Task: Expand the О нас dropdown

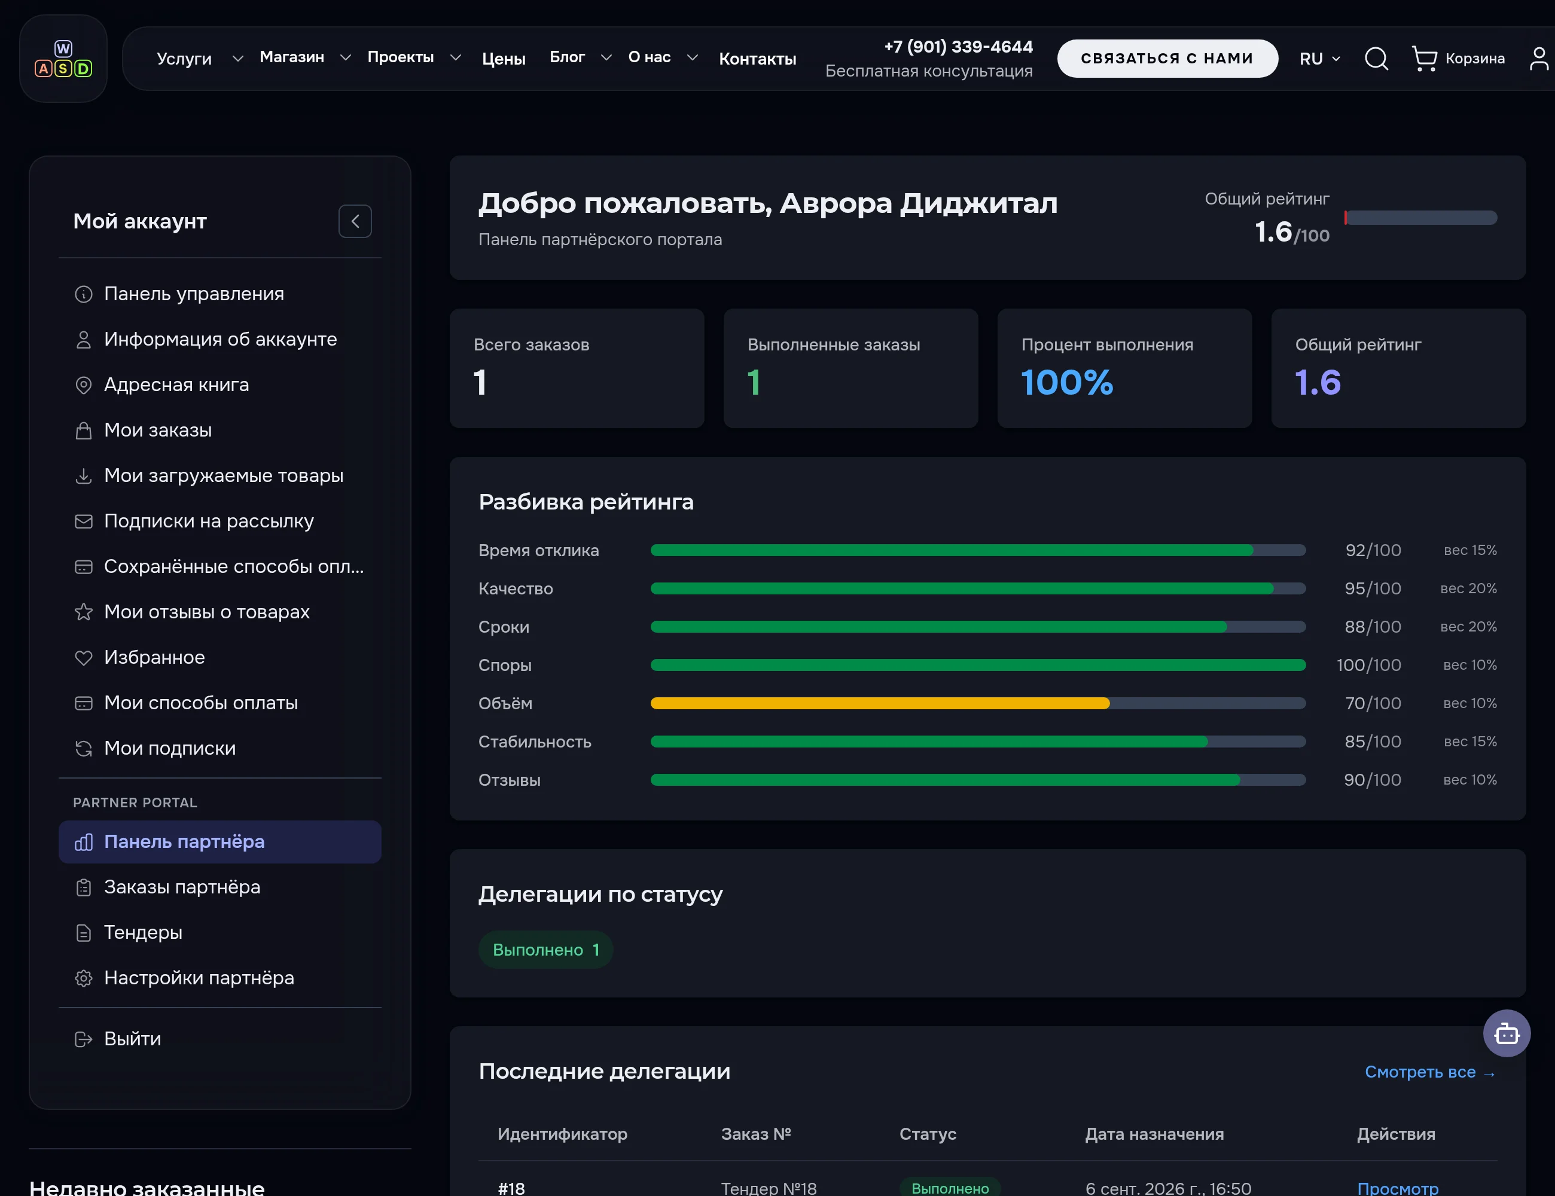Action: tap(692, 57)
